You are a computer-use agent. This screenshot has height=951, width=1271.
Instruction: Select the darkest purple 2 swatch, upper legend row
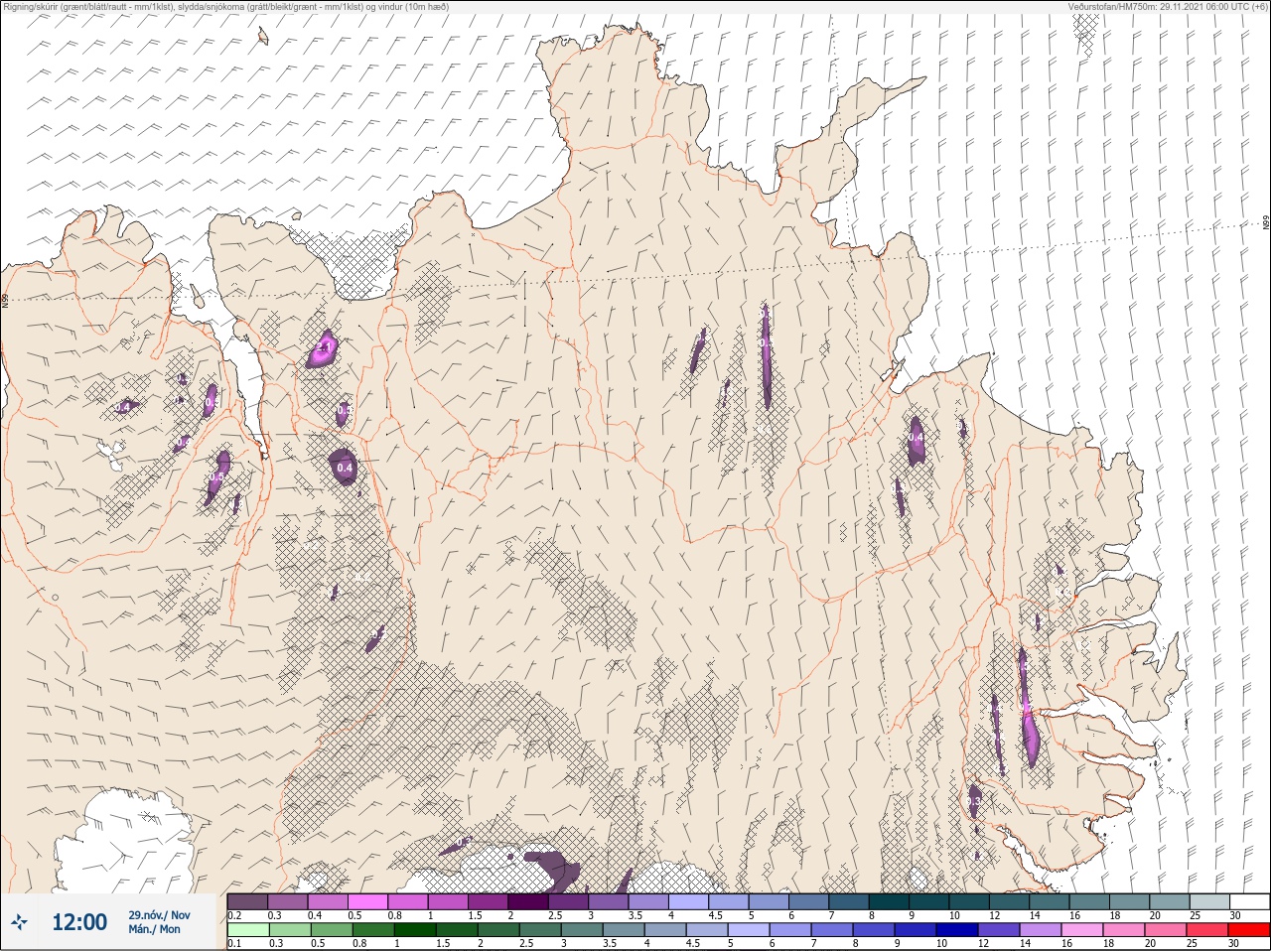tap(530, 902)
